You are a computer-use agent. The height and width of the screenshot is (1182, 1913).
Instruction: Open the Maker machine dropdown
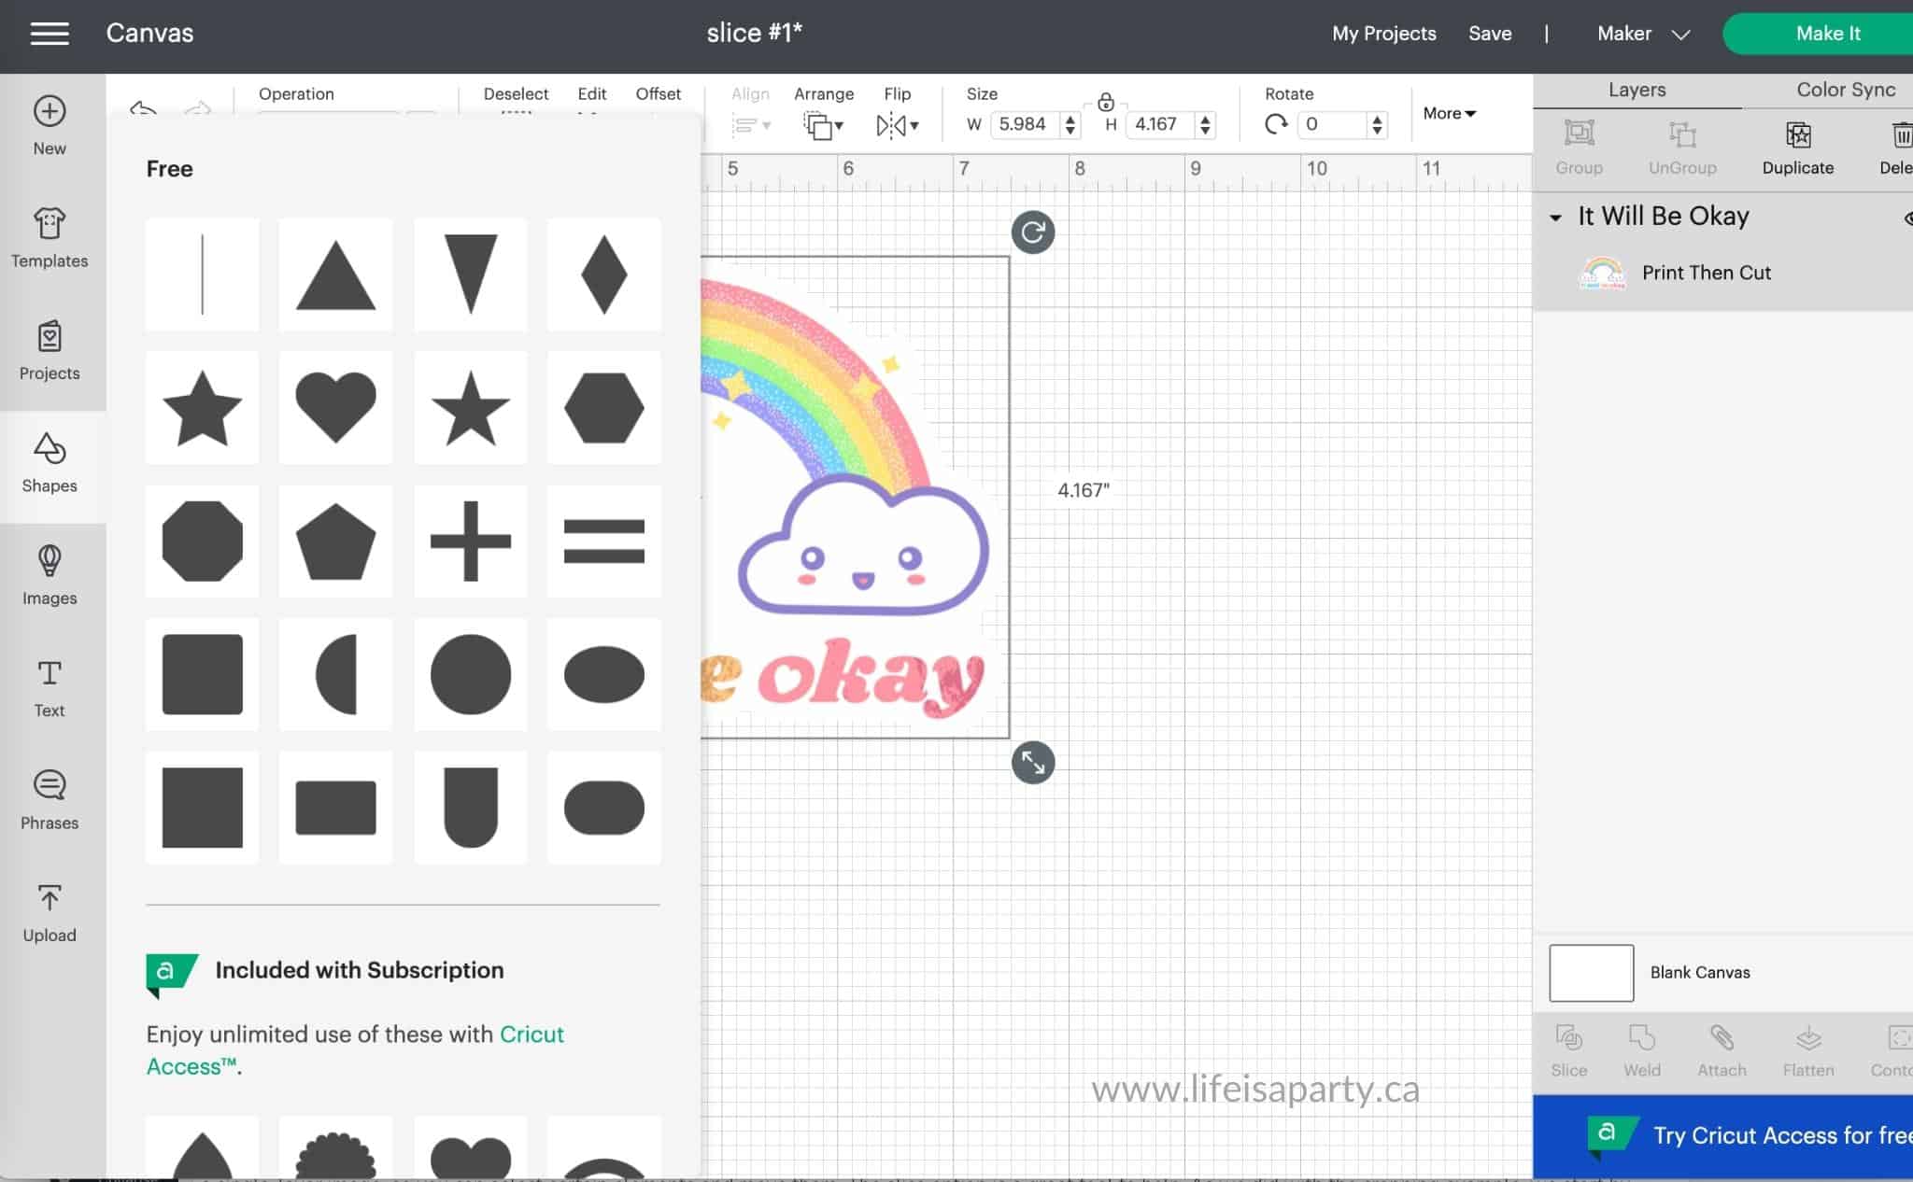(x=1643, y=34)
